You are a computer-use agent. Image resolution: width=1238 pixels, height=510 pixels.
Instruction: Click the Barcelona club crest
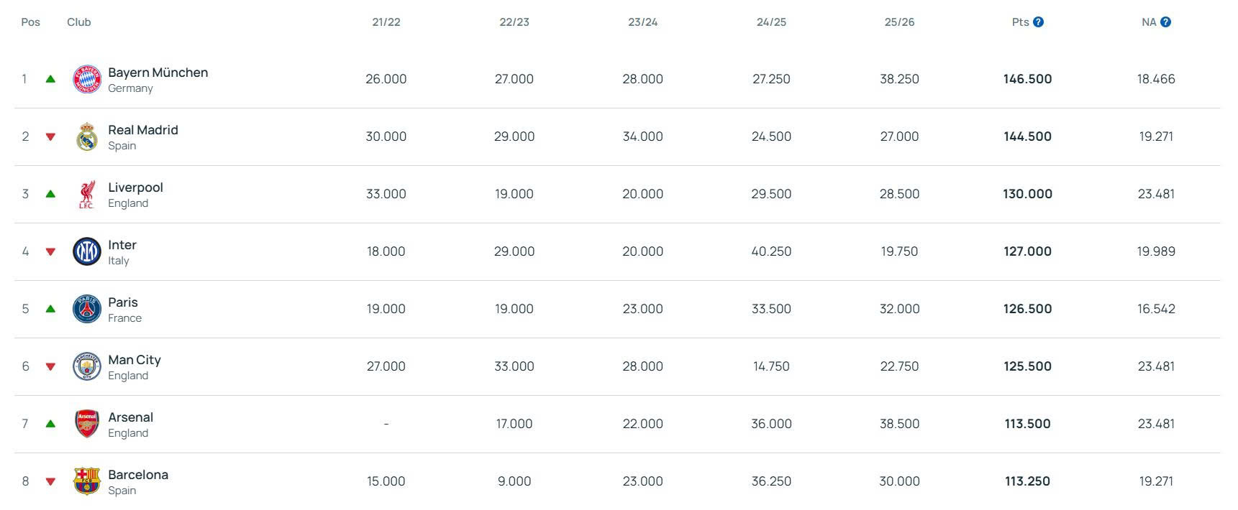click(87, 481)
